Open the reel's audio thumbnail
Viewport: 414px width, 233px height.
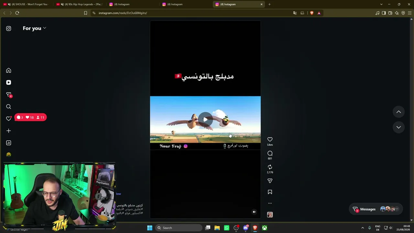[270, 215]
